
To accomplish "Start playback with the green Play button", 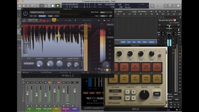I will coord(58,6).
